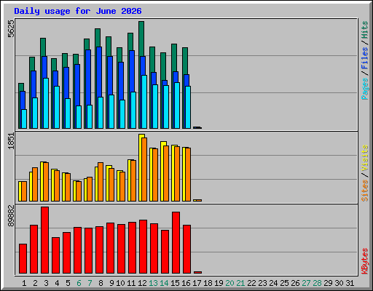
Task: Select green weekend day label "6"
Action: pos(79,283)
